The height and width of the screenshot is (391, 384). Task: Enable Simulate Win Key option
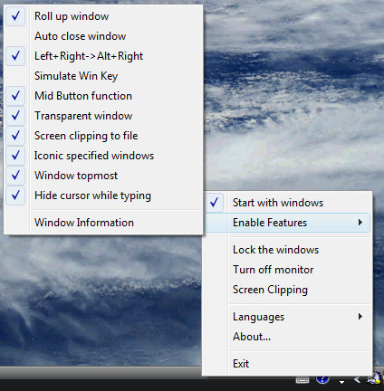[x=103, y=76]
